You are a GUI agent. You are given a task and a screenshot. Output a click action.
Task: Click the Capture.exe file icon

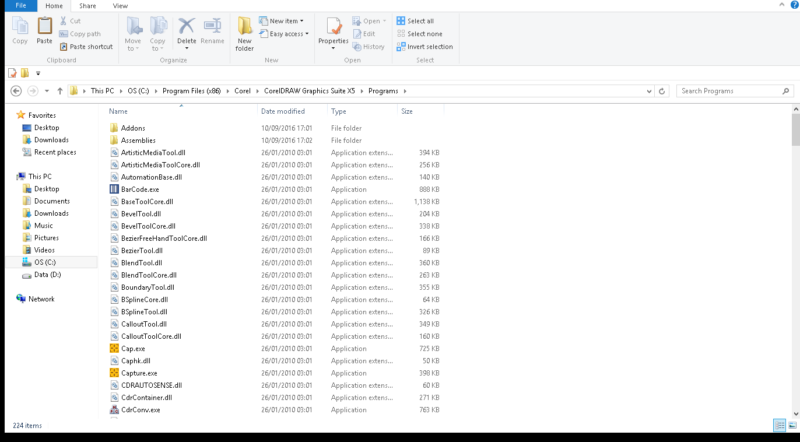pos(114,373)
